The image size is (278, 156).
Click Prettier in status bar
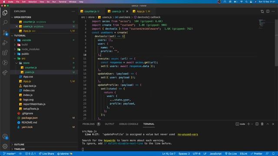[257, 154]
